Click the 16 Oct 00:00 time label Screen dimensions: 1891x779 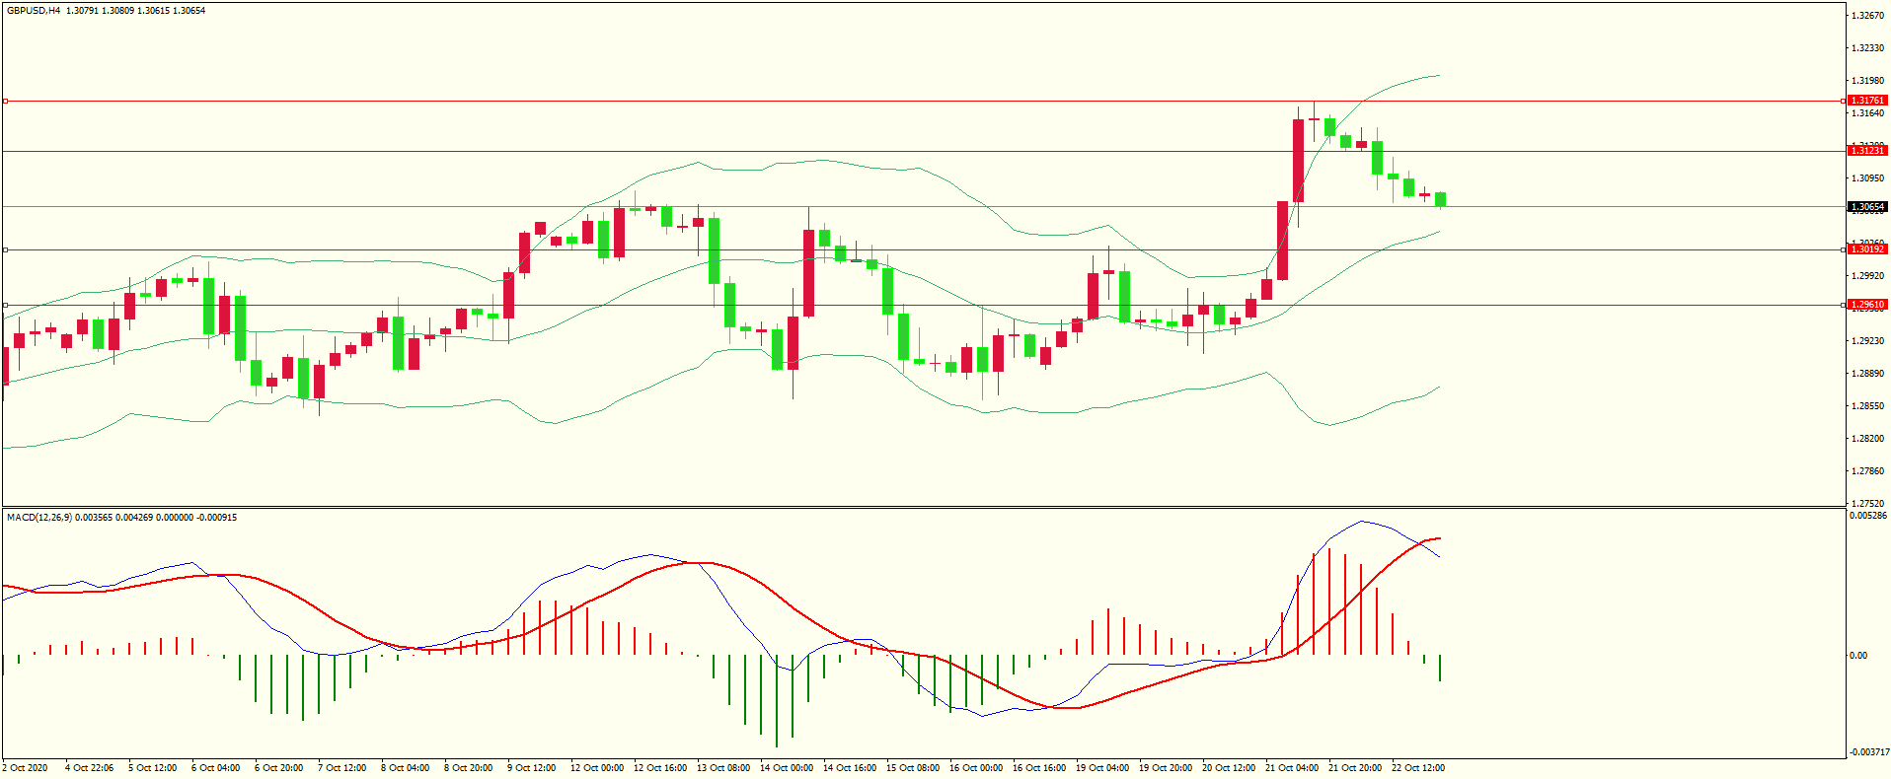point(976,768)
